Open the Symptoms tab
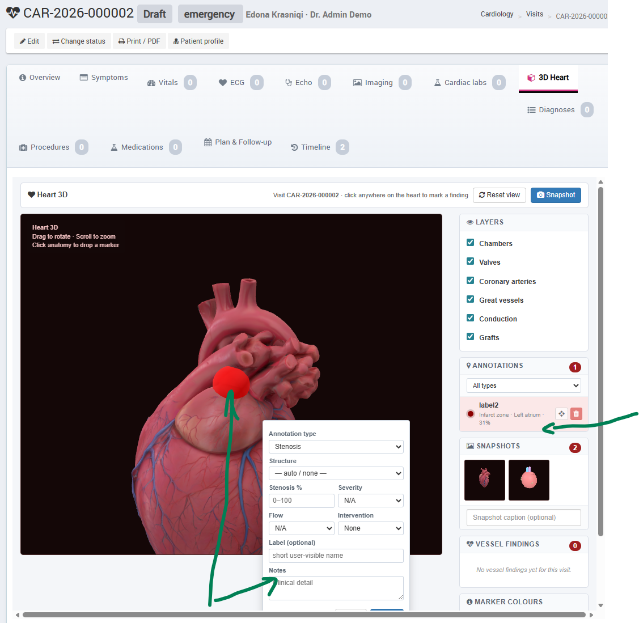 coord(104,78)
